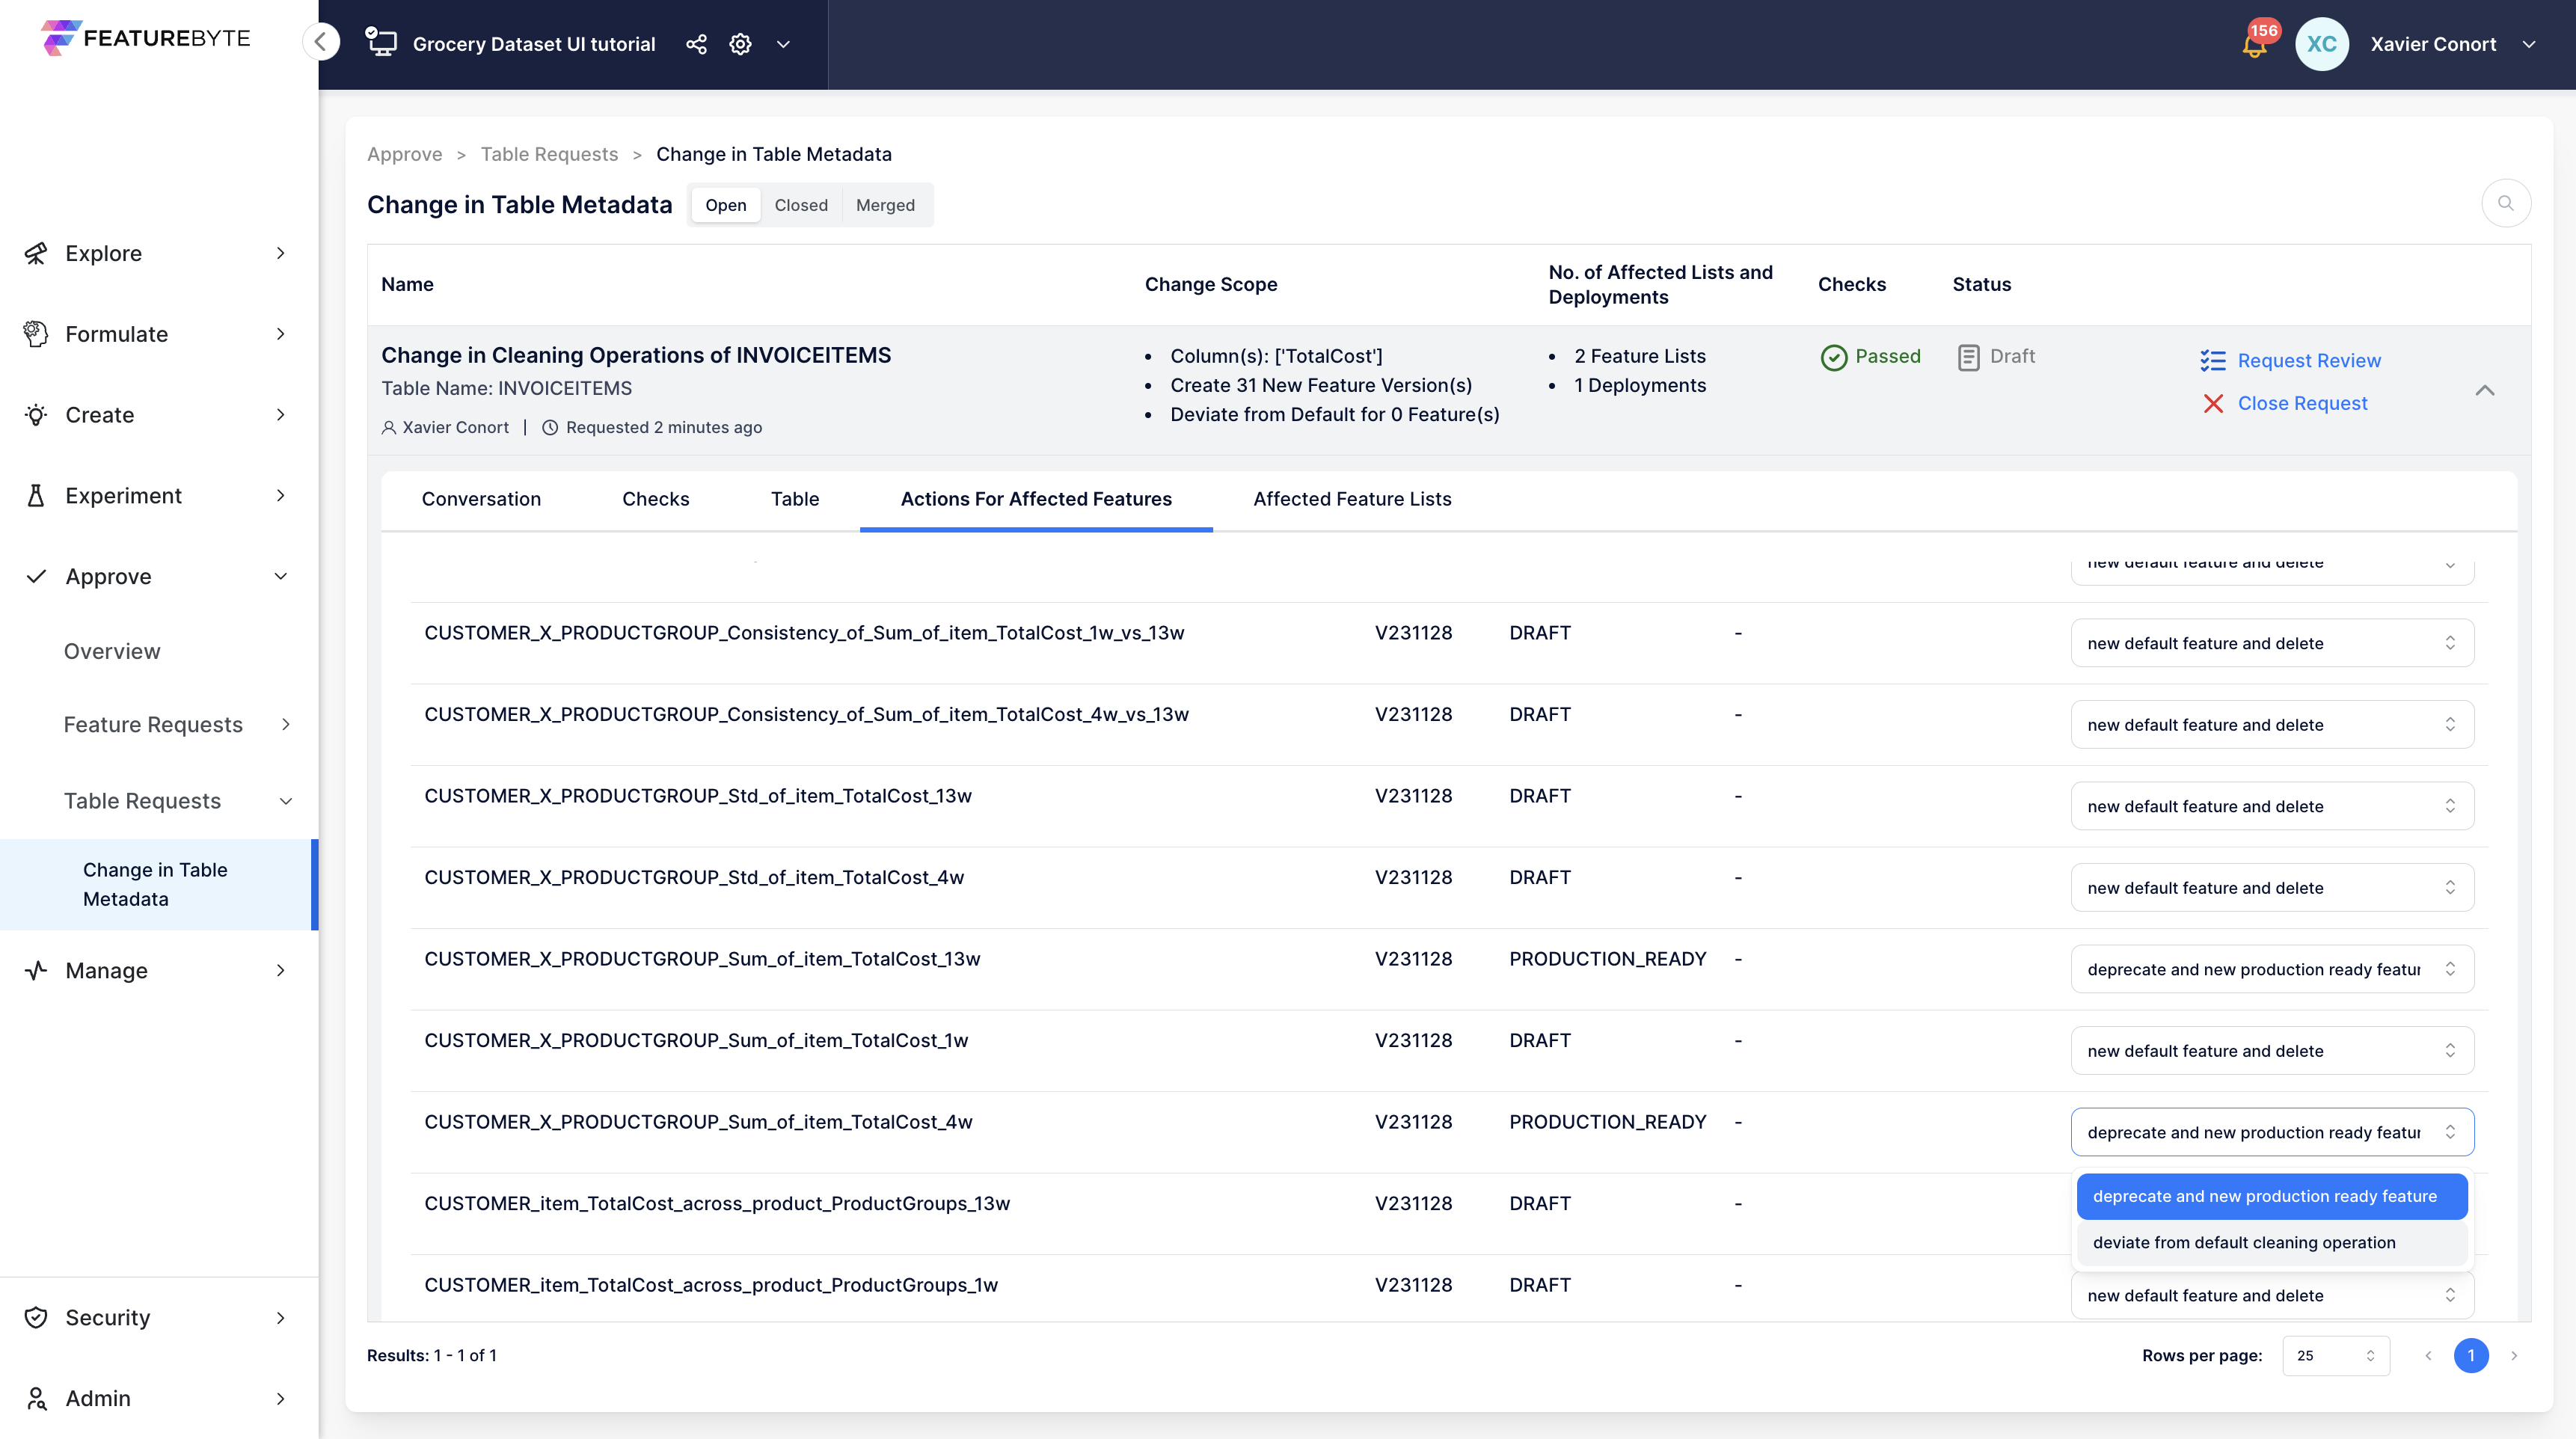
Task: Click the Approve checkmark icon
Action: (36, 576)
